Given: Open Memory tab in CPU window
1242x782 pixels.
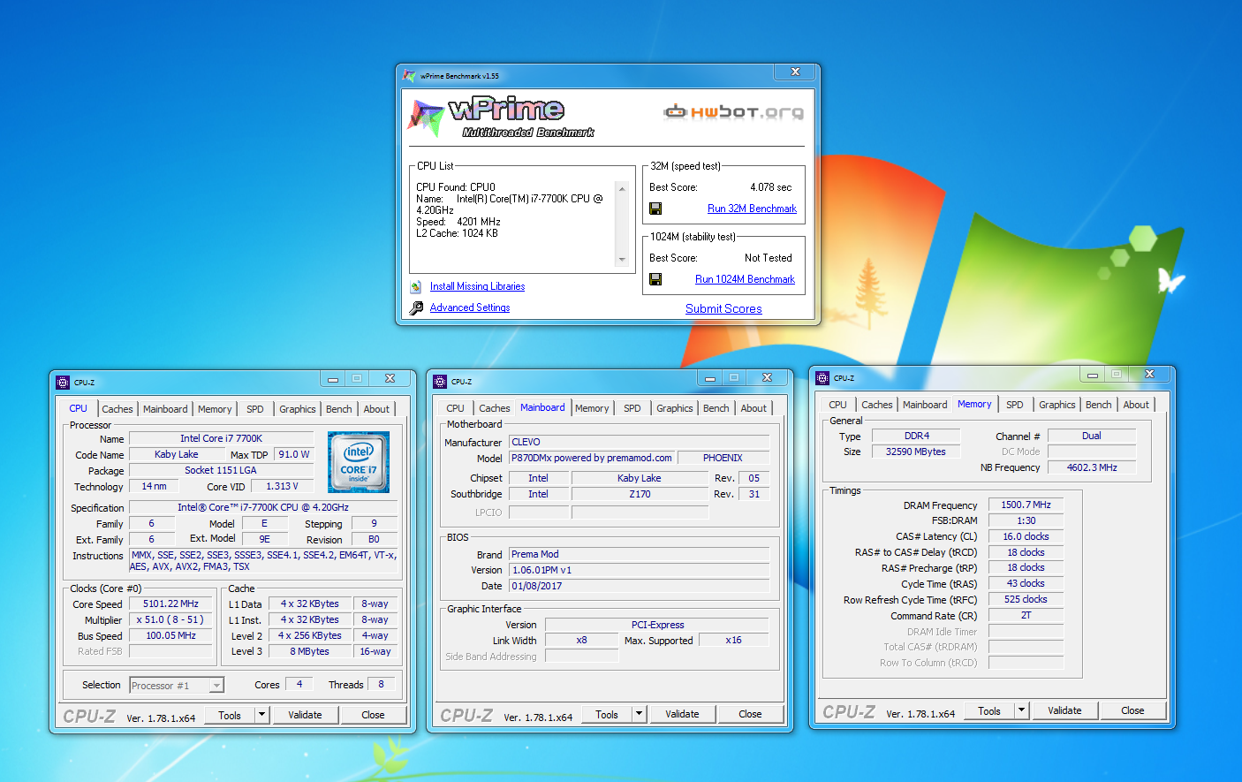Looking at the screenshot, I should pyautogui.click(x=215, y=409).
